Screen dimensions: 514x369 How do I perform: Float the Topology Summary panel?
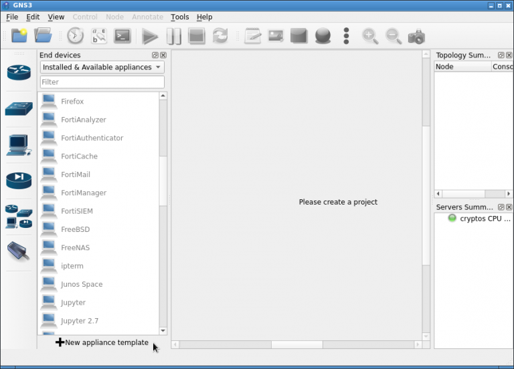501,55
